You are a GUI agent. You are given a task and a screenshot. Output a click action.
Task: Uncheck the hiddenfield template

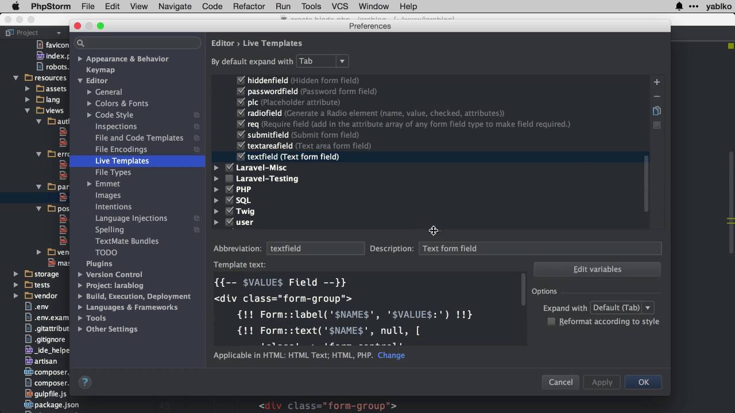pos(241,80)
